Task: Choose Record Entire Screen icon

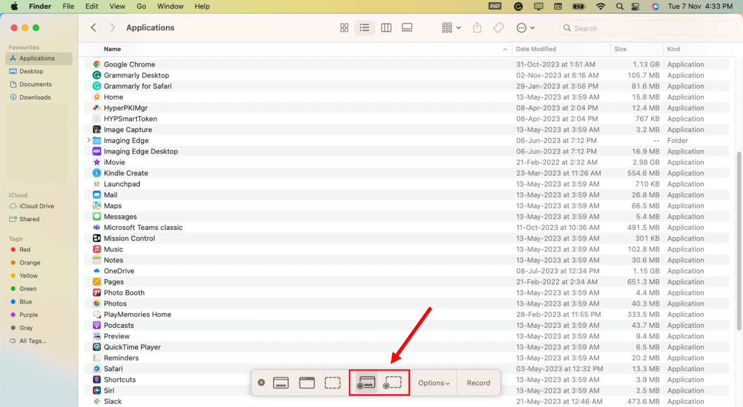Action: 366,383
